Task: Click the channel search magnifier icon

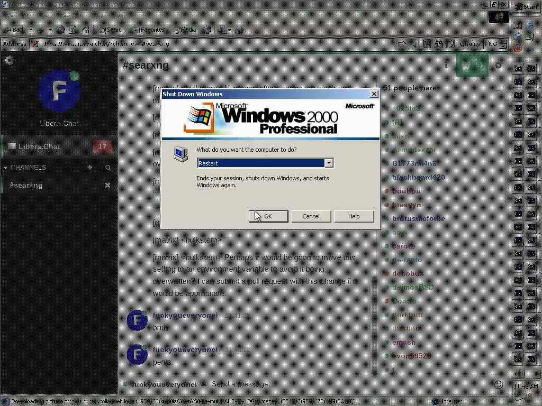Action: 108,168
